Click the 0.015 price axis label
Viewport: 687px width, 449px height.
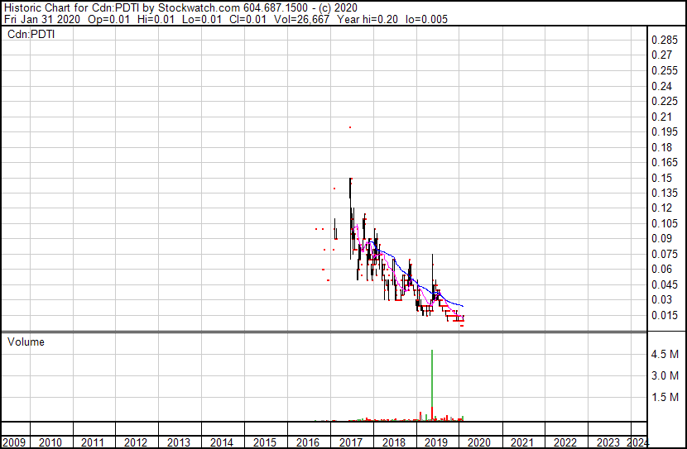point(665,316)
